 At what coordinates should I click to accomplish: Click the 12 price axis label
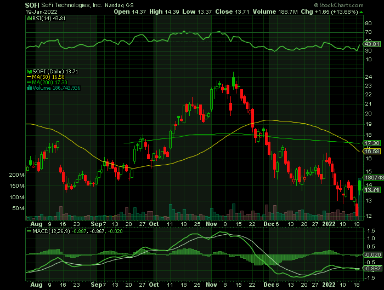(x=368, y=216)
